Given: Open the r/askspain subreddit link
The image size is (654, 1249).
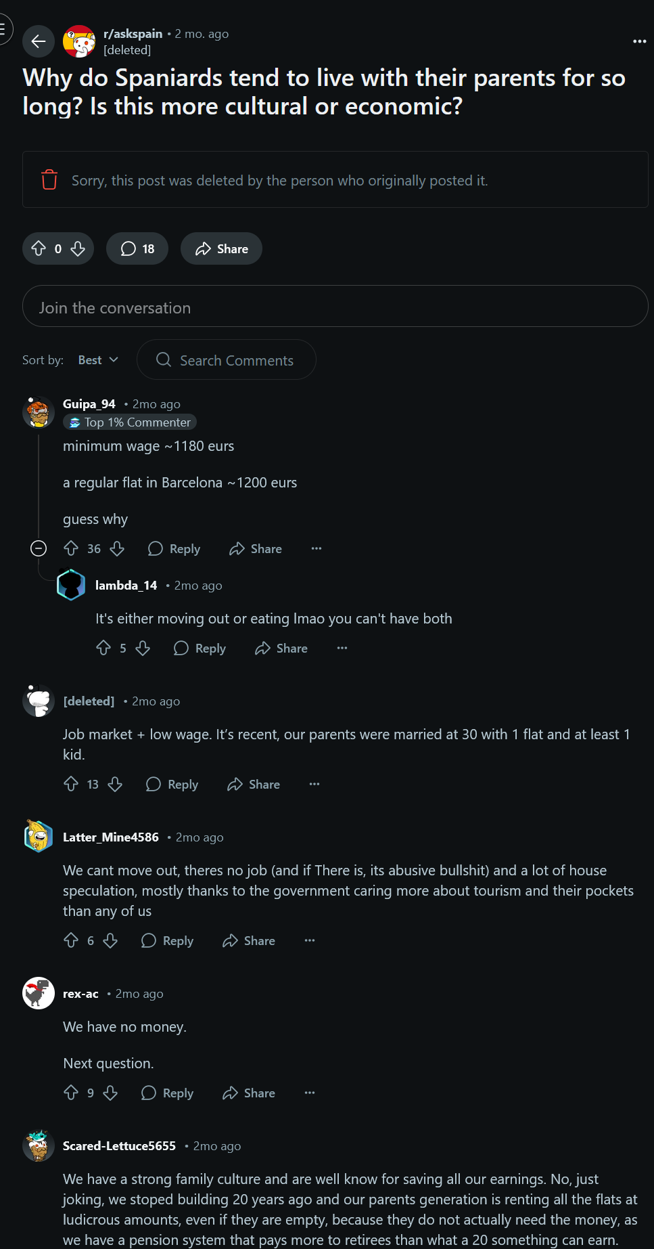Looking at the screenshot, I should point(133,34).
